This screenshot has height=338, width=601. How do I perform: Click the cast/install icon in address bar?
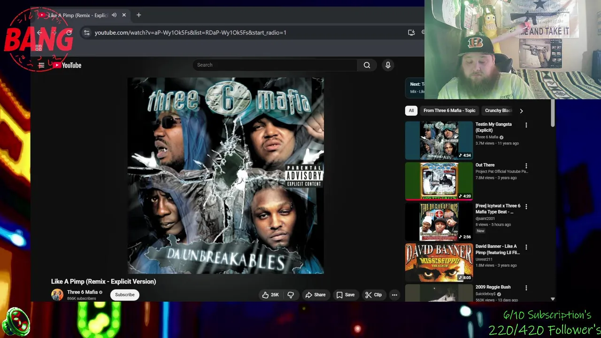pyautogui.click(x=411, y=32)
